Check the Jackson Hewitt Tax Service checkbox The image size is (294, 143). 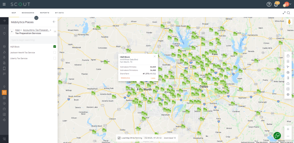[54, 52]
